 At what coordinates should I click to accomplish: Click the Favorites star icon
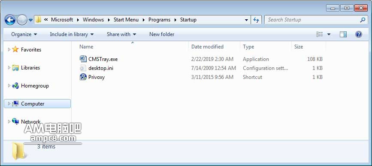click(15, 49)
